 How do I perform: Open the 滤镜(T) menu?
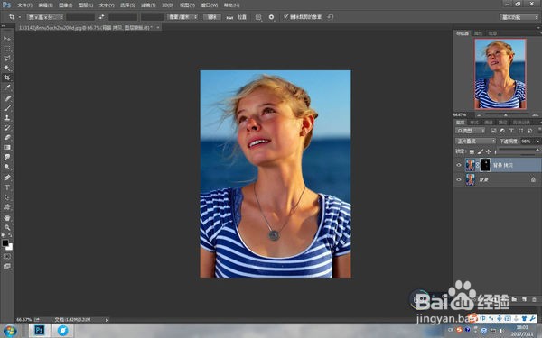click(148, 5)
